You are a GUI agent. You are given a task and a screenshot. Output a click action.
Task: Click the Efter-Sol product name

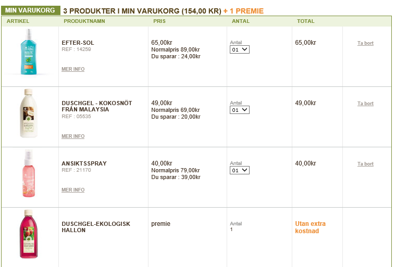click(78, 43)
